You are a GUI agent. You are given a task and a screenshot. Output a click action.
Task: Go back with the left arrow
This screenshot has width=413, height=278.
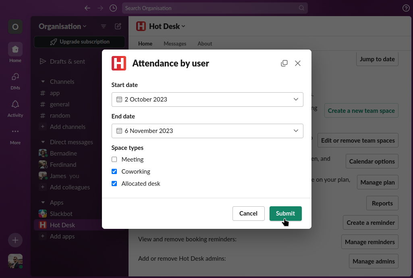[87, 8]
